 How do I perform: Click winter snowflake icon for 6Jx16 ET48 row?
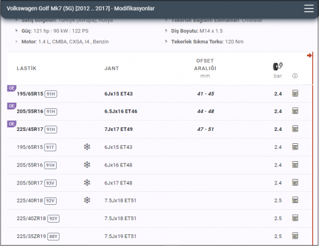pyautogui.click(x=87, y=165)
